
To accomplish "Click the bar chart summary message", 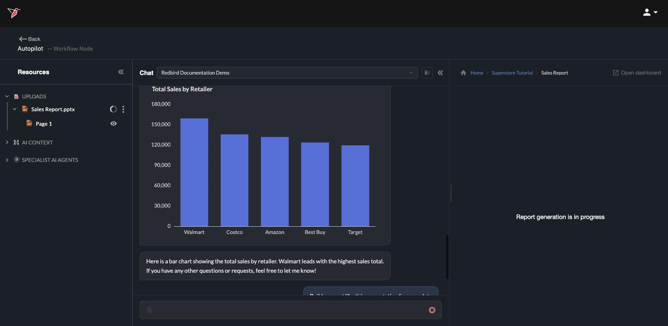I will 265,266.
